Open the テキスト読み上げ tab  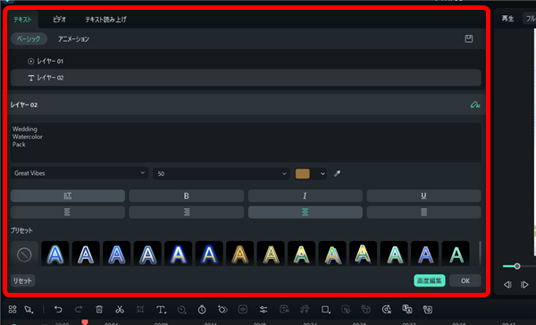[x=106, y=20]
